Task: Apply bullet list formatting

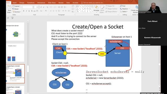Action: coord(51,7)
